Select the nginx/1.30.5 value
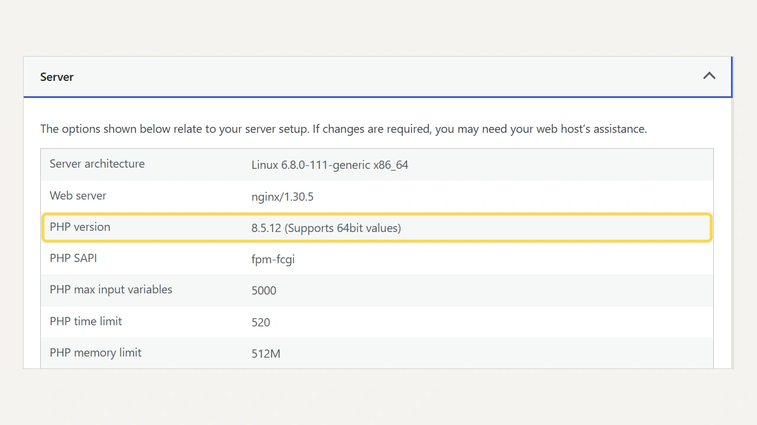This screenshot has width=757, height=425. (x=282, y=197)
